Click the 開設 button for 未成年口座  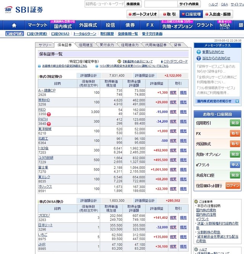(235, 175)
